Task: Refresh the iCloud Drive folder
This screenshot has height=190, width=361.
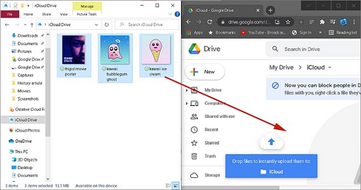Action: pos(107,25)
